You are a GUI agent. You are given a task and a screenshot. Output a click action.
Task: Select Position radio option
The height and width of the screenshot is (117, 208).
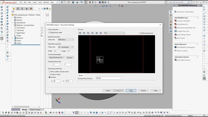[x=49, y=77]
